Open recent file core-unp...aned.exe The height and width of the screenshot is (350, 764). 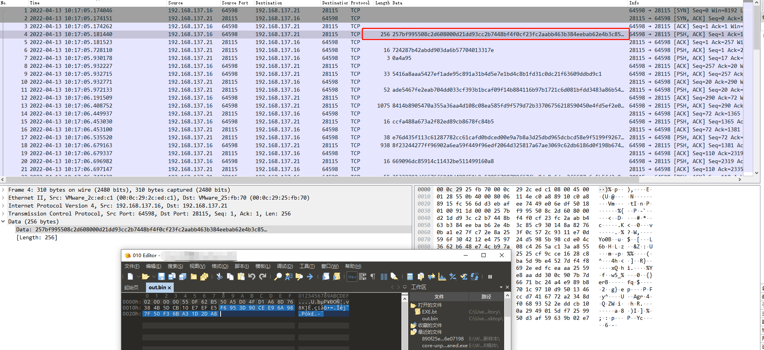click(x=445, y=346)
